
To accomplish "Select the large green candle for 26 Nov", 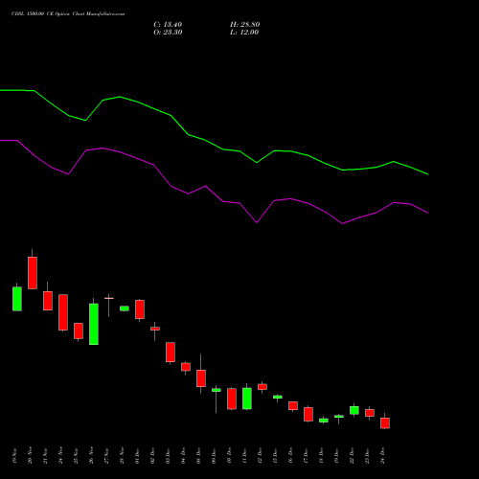I will [94, 324].
